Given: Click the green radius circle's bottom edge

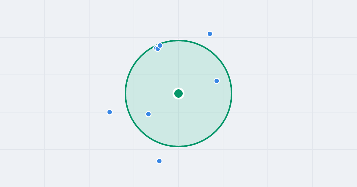Looking at the screenshot, I should tap(178, 146).
